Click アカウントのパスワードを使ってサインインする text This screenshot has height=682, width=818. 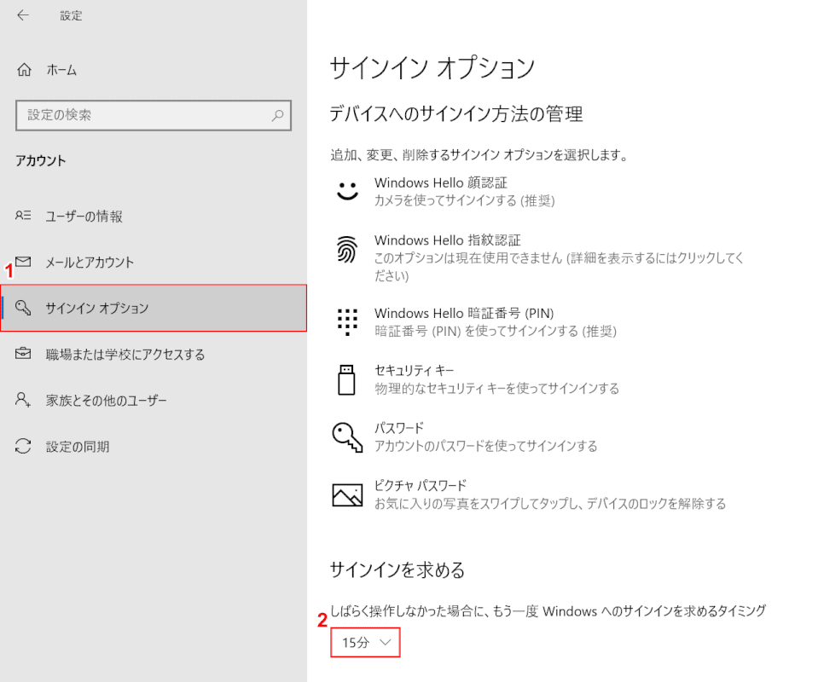(485, 446)
